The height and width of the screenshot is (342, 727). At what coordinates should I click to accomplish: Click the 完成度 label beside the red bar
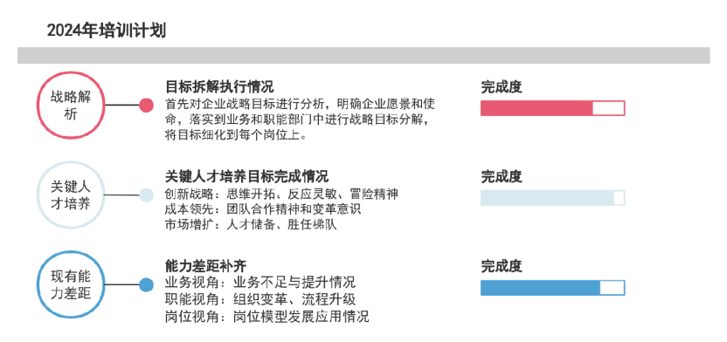click(502, 86)
